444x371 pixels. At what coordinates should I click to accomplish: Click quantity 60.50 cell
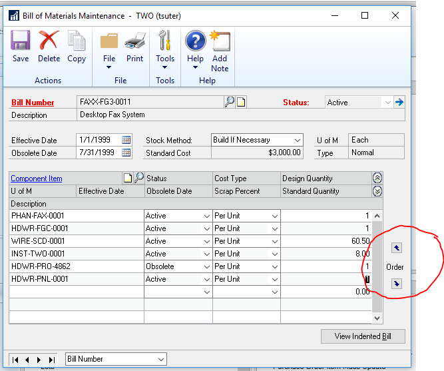click(326, 241)
